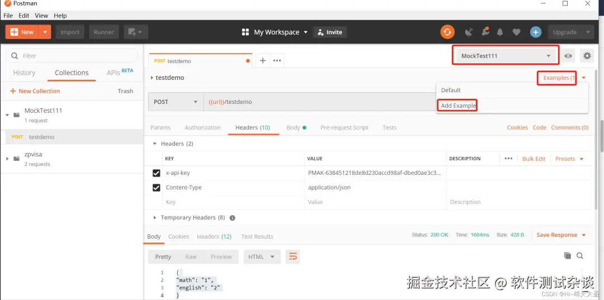This screenshot has width=604, height=300.
Task: Open the Authorization tab
Action: (202, 128)
